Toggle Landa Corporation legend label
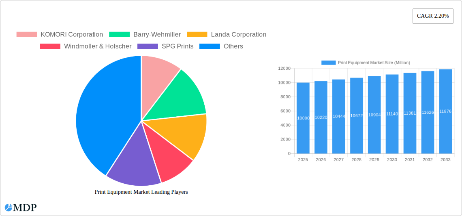Viewport: 462px width, 216px height. [239, 35]
